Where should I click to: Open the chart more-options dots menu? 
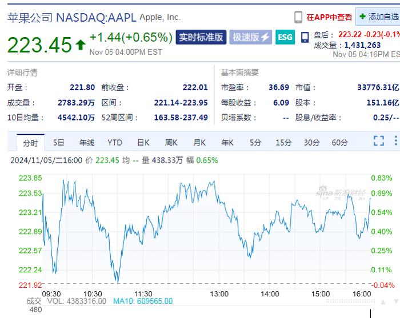click(x=395, y=140)
